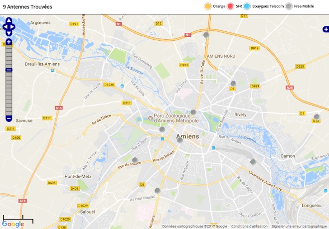Zoom in with the plus button
329x229 pixels.
click(9, 42)
